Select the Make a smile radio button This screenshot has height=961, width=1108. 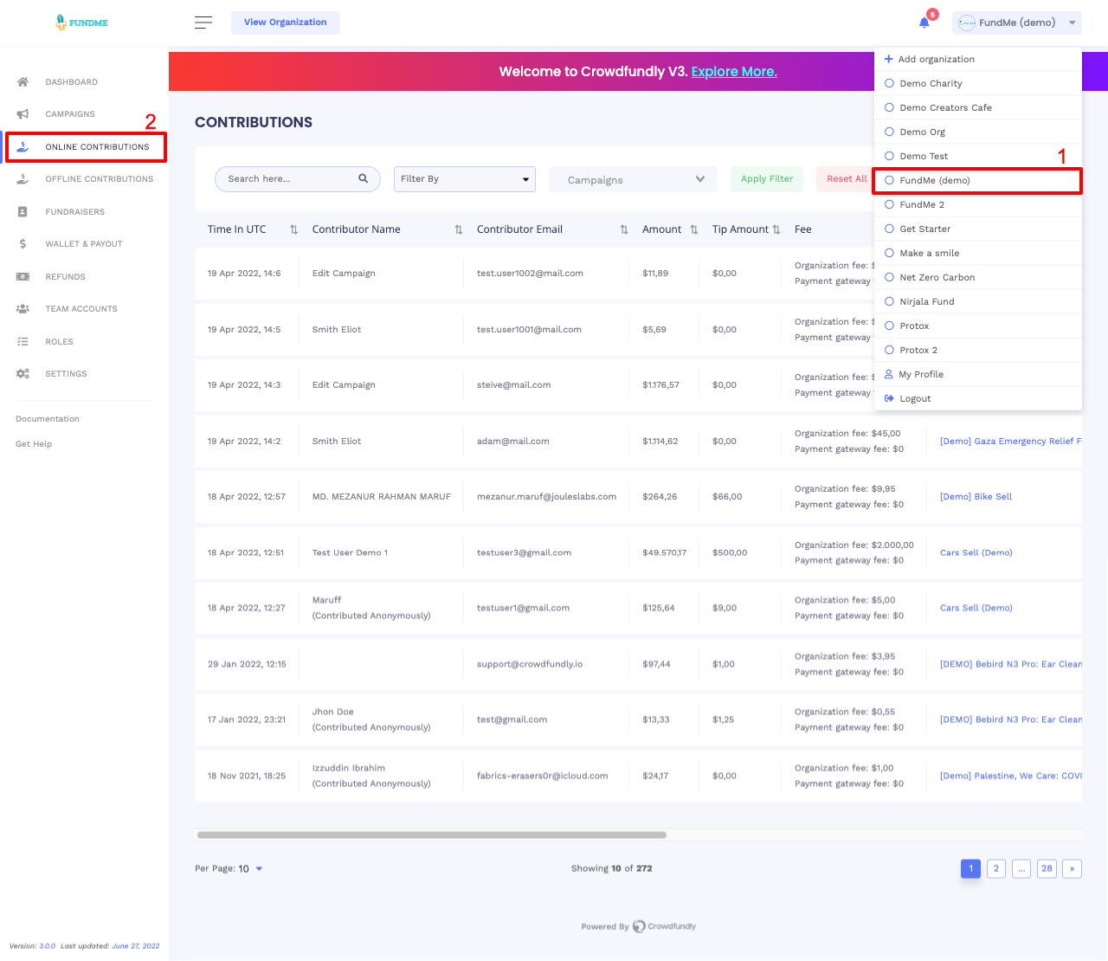[889, 253]
